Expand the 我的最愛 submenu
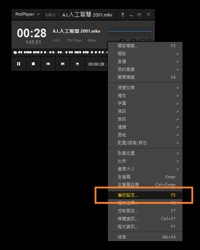200x250 pixels. click(145, 69)
